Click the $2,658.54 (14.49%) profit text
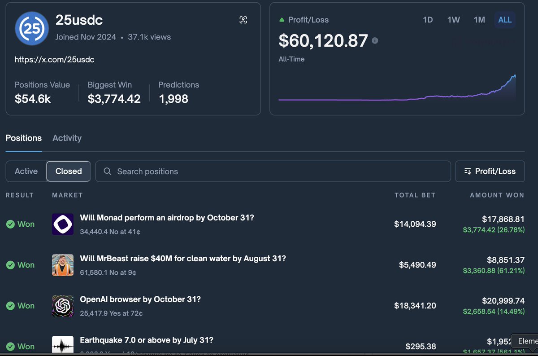 click(x=494, y=311)
